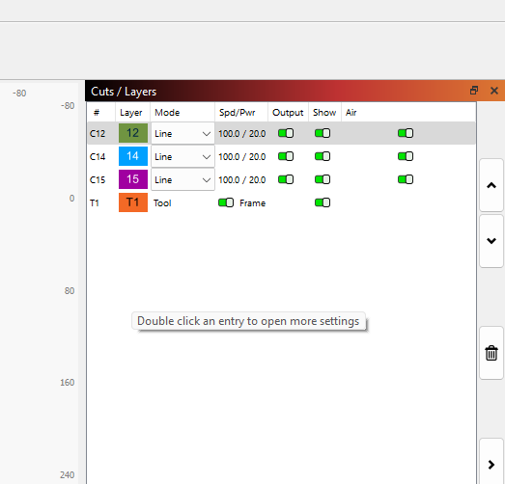Viewport: 505px width, 484px height.
Task: Open Mode dropdown for layer C14
Action: (x=182, y=156)
